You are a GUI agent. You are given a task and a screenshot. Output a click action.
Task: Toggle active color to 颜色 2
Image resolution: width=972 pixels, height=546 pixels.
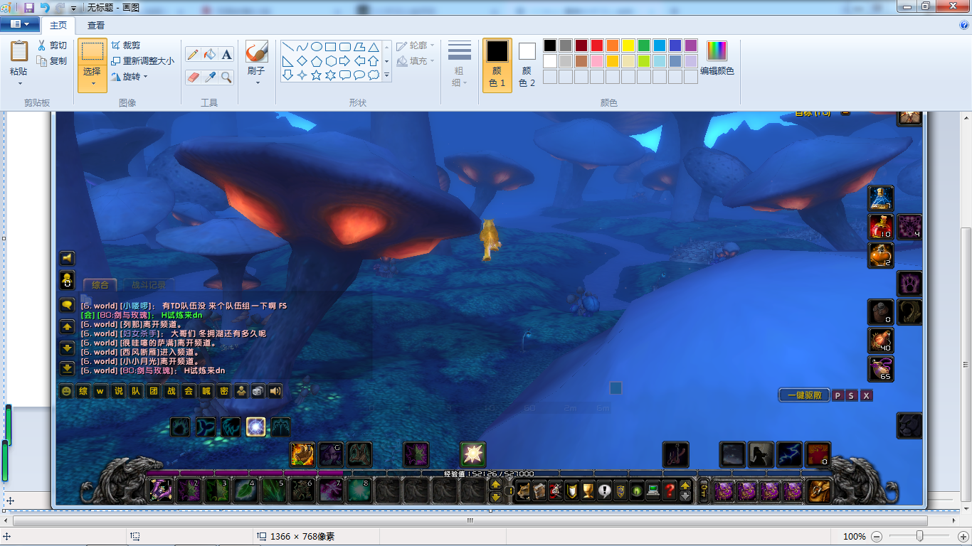pyautogui.click(x=527, y=64)
